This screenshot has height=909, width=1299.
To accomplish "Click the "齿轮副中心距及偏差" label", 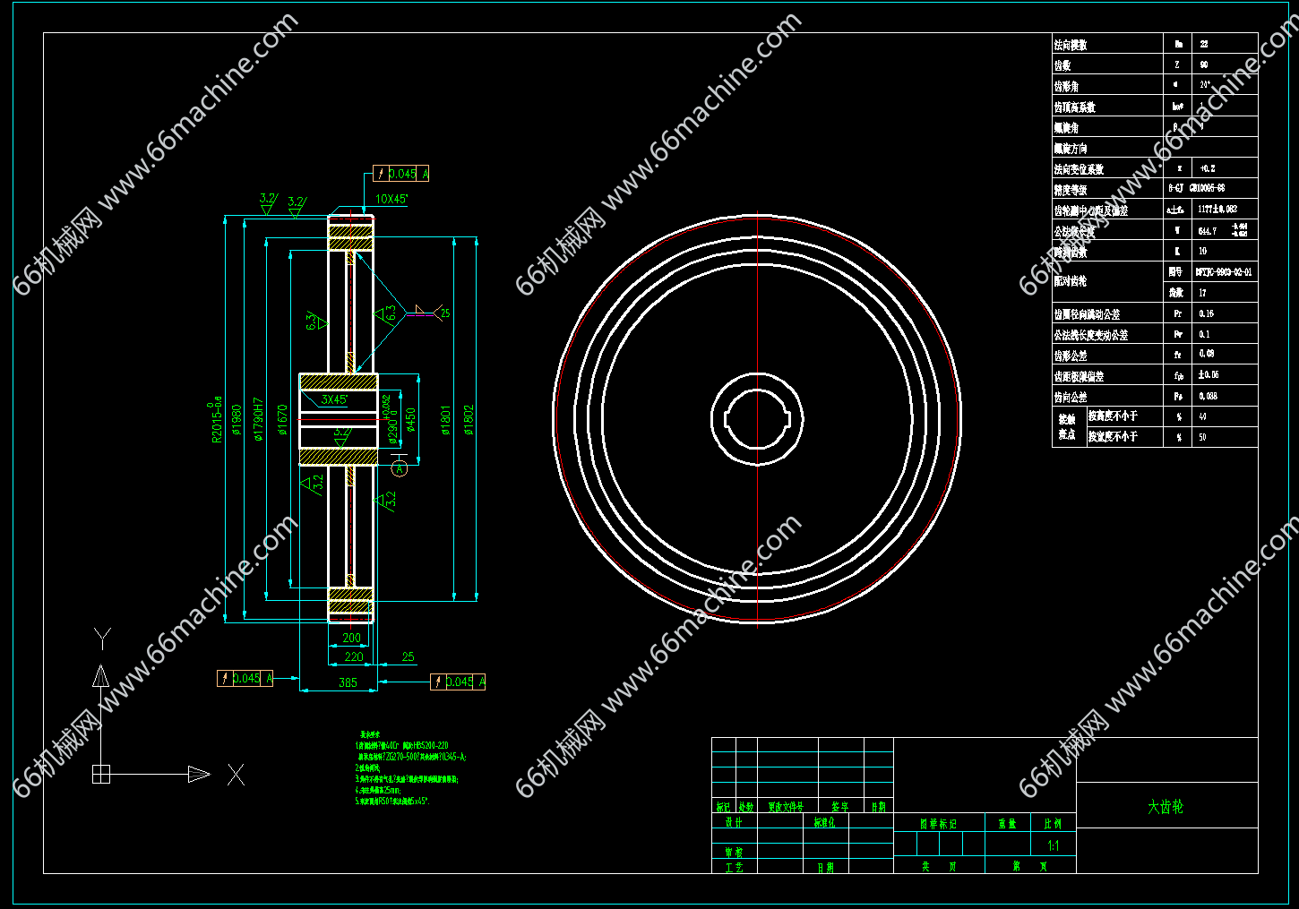I will point(1090,210).
